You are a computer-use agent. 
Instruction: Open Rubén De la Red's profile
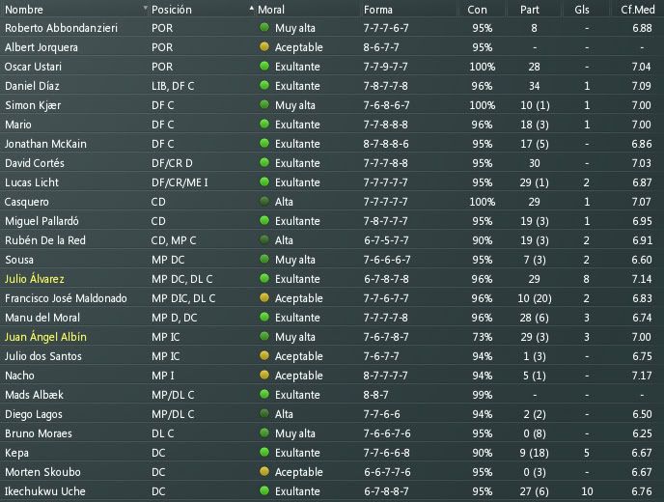point(45,240)
